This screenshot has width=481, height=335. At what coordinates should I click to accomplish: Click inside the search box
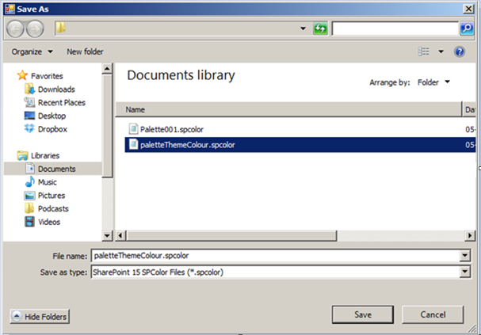(395, 29)
